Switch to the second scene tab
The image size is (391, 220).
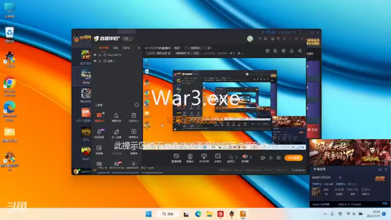115,48
